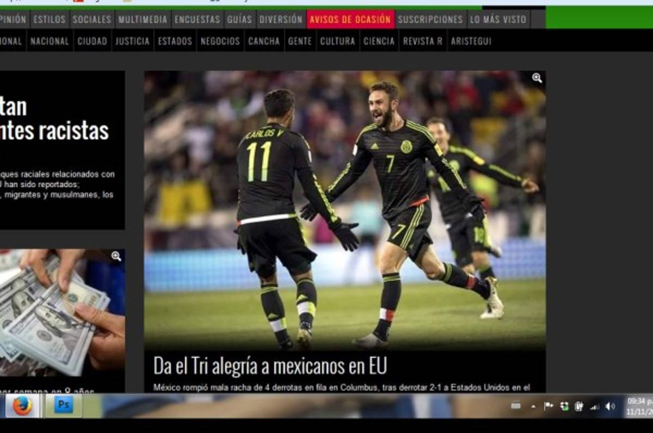This screenshot has width=653, height=433.
Task: Open the NEGOCIOS section
Action: click(220, 40)
